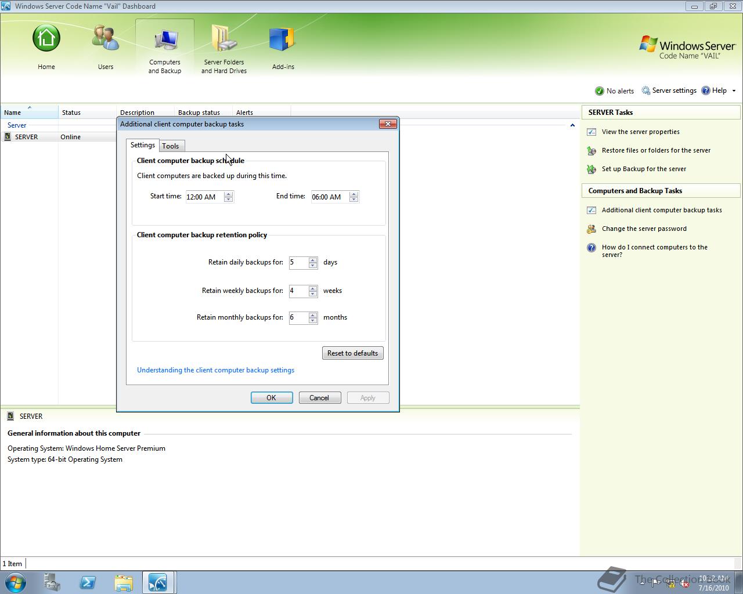743x594 pixels.
Task: Sort the list by Name column
Action: [29, 113]
